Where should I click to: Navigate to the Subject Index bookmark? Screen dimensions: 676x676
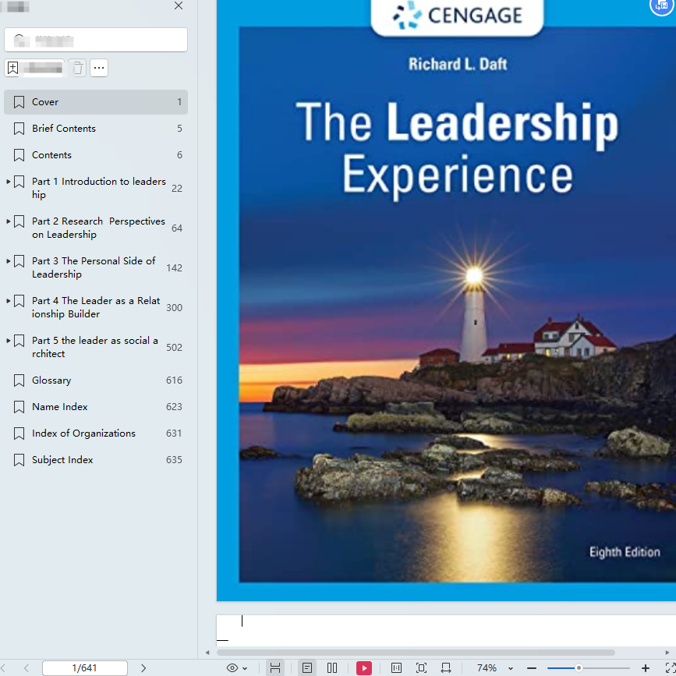(x=96, y=460)
